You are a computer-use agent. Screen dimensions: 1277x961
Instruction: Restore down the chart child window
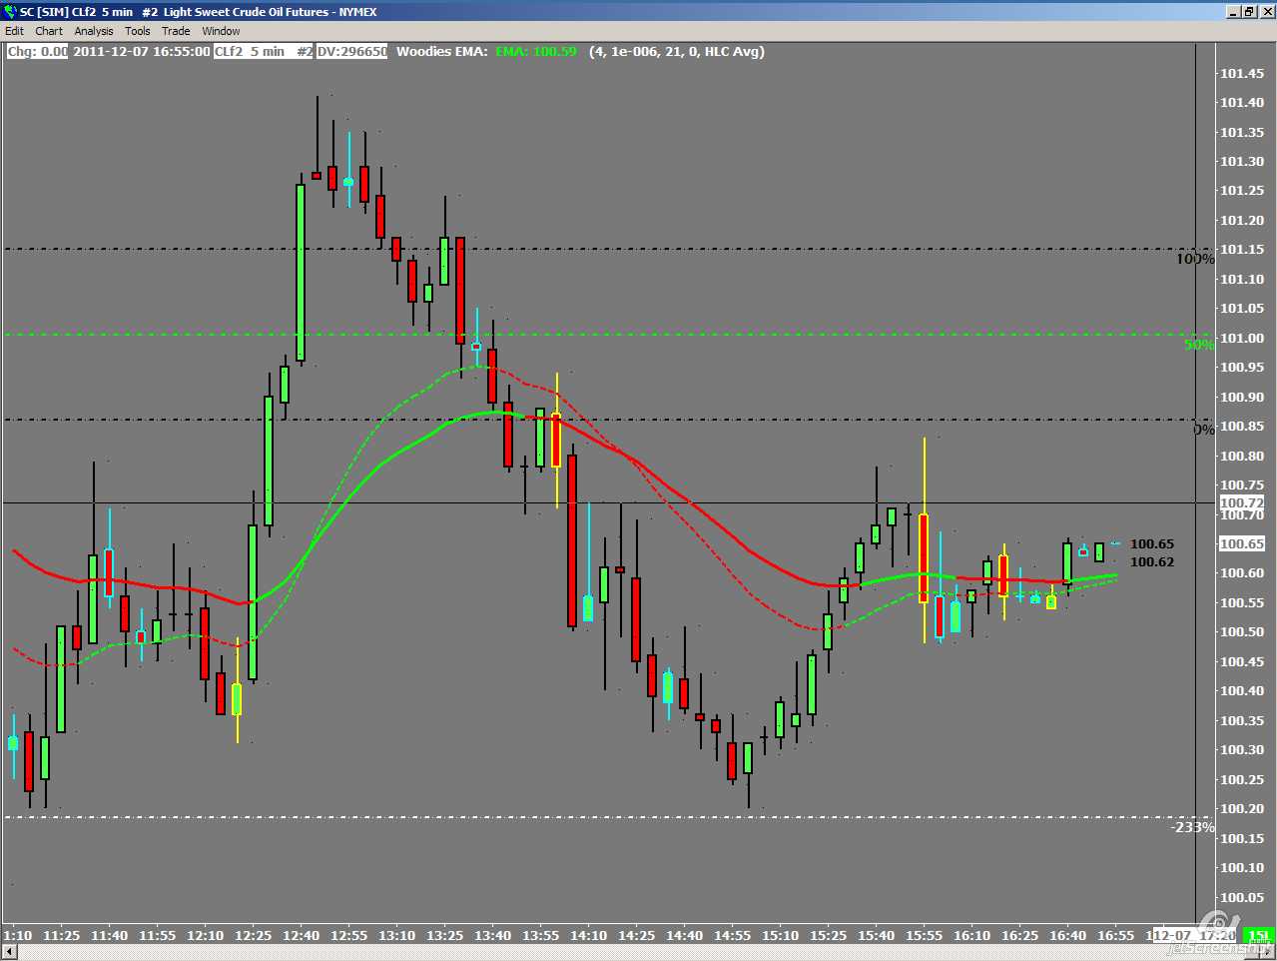(x=1249, y=12)
